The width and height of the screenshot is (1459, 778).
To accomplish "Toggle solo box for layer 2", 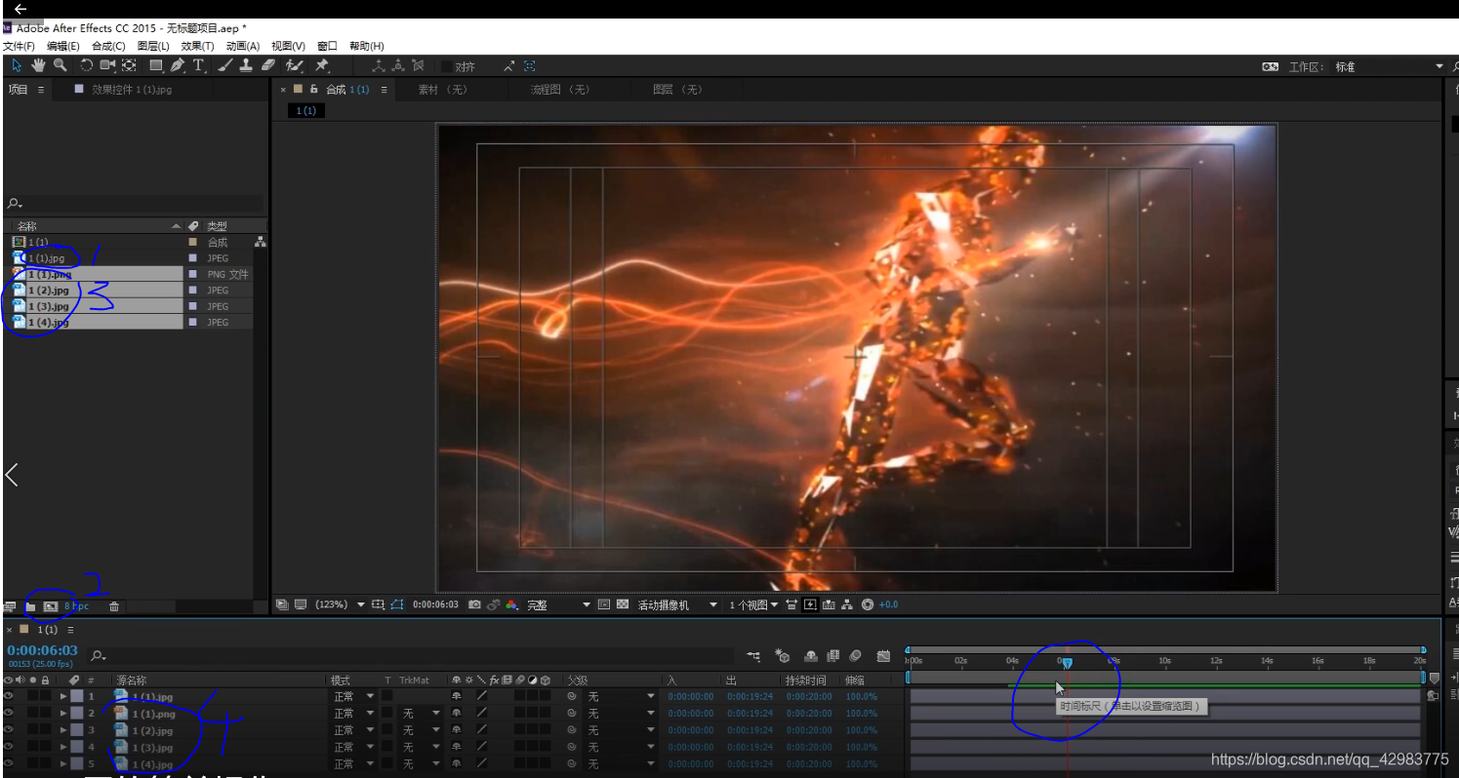I will point(32,714).
